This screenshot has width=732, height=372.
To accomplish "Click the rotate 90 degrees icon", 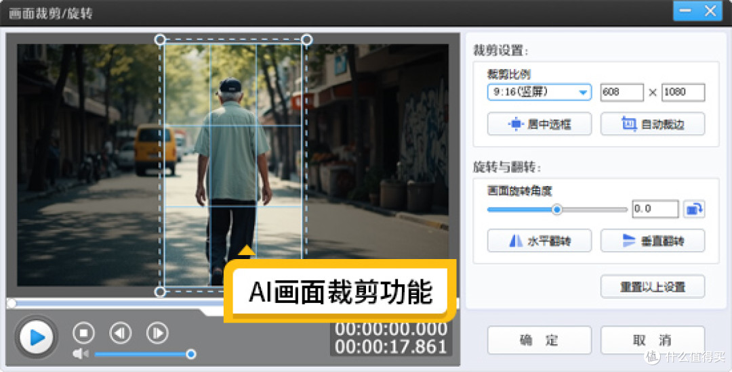I will 694,209.
